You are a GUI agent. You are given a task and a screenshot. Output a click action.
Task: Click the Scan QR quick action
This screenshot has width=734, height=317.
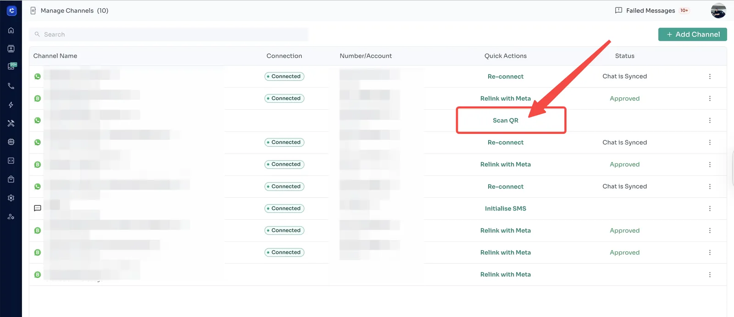pyautogui.click(x=505, y=121)
